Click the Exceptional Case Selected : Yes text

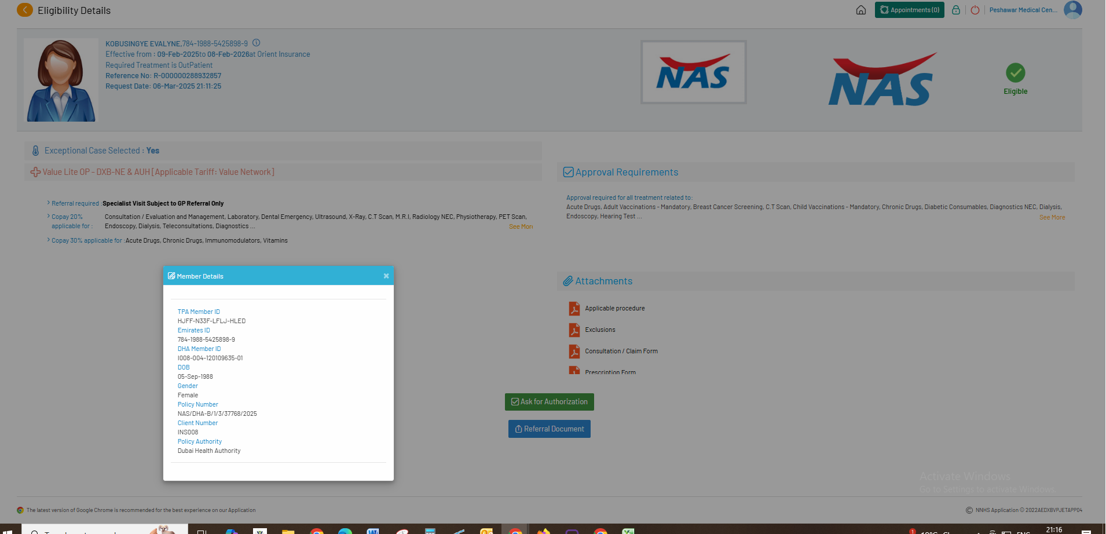(102, 151)
